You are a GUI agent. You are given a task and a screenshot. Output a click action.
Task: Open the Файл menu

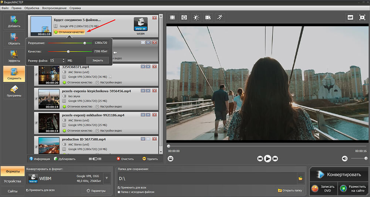5,8
